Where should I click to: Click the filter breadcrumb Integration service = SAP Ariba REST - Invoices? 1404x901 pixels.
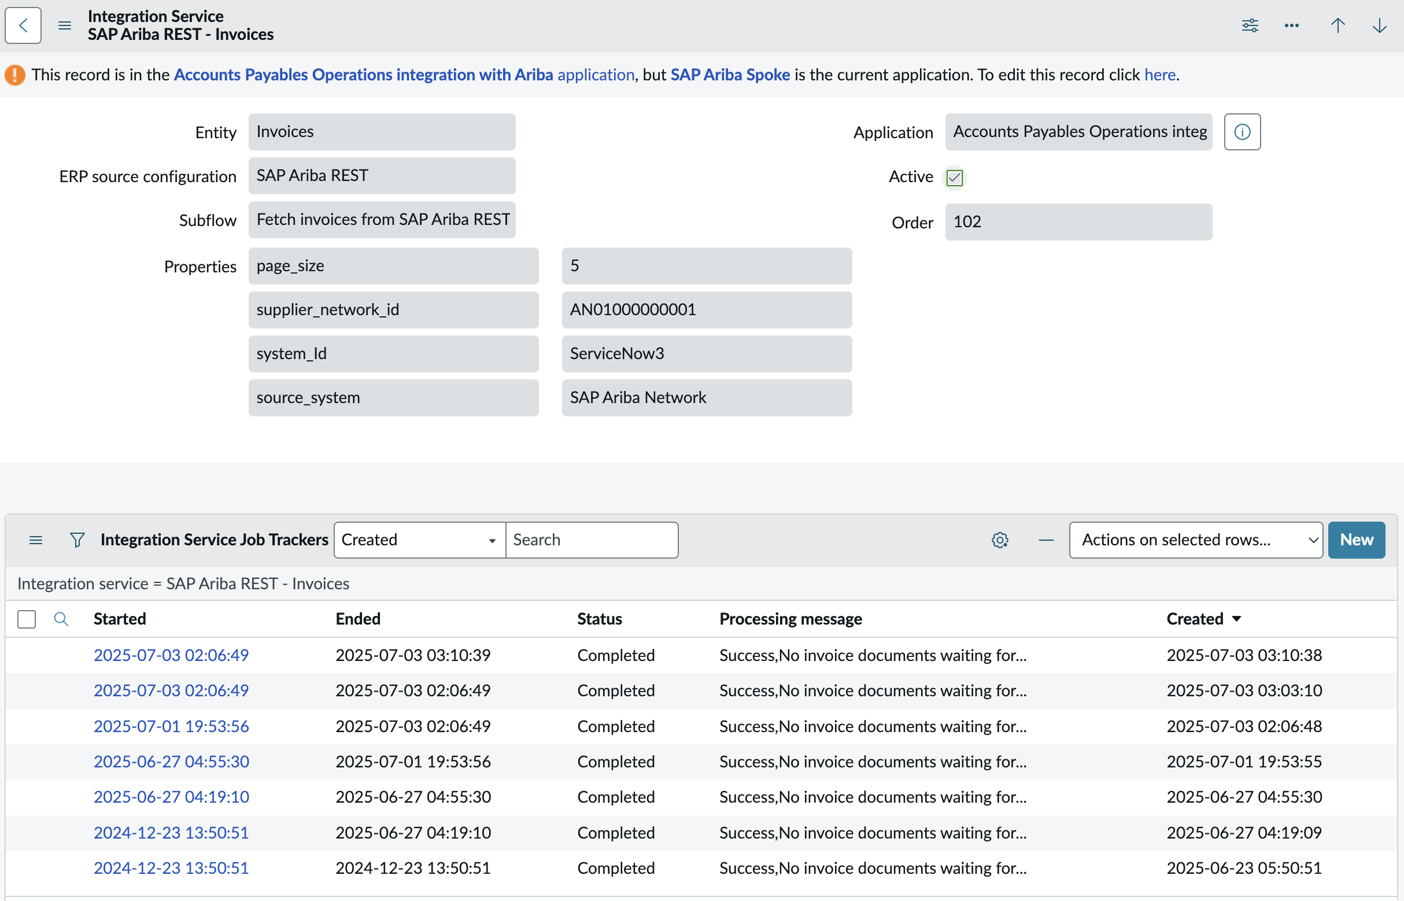click(183, 584)
